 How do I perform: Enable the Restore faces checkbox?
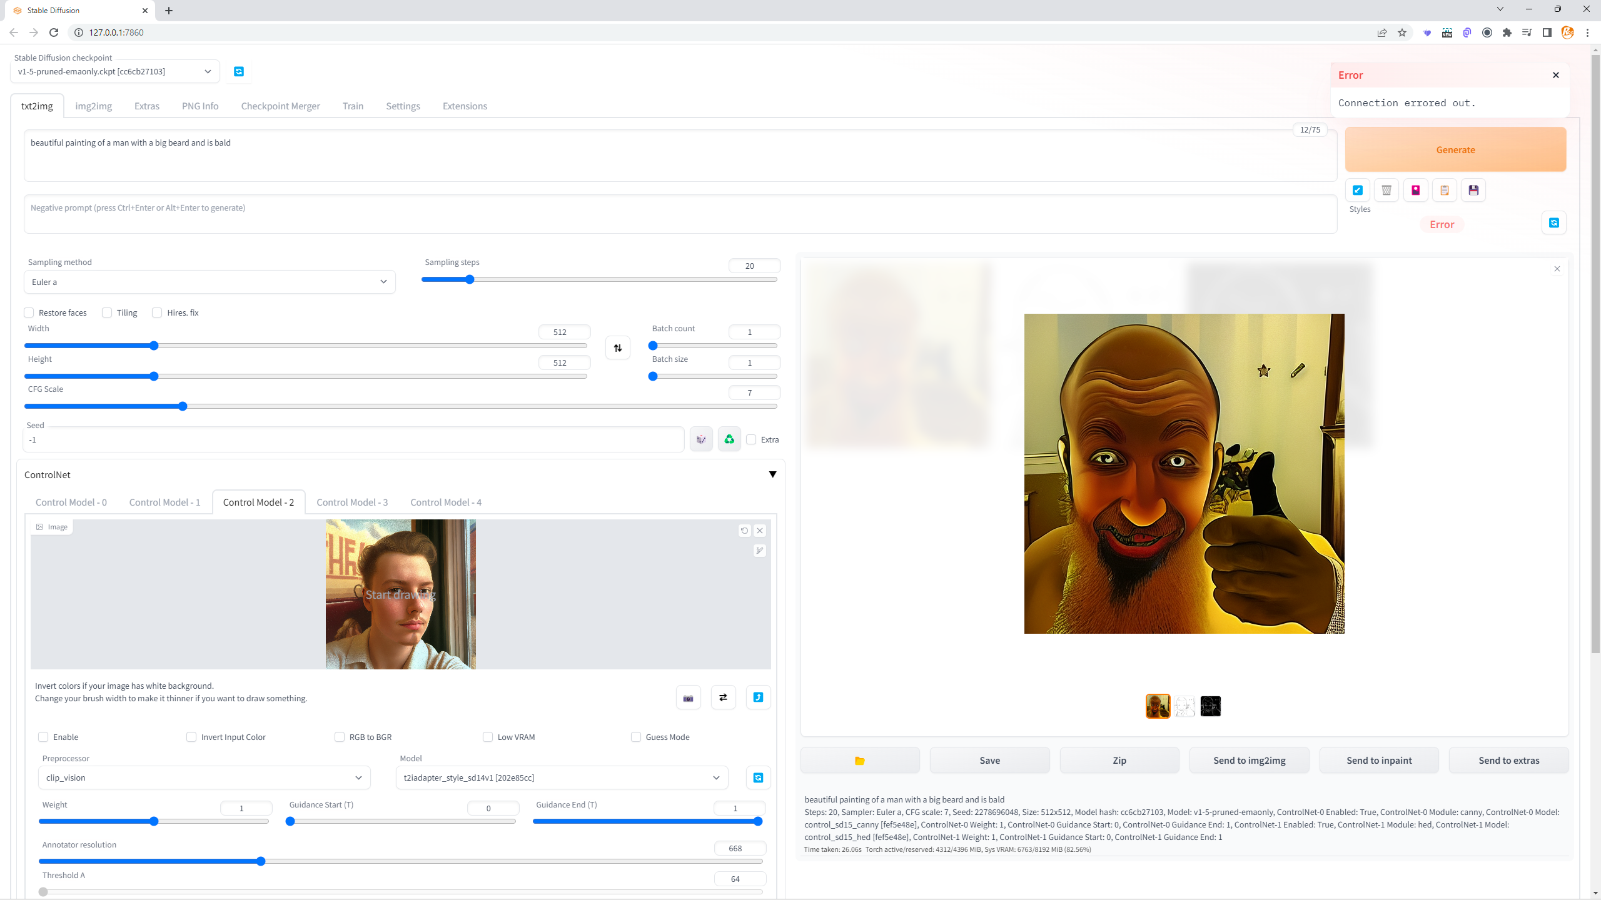tap(29, 312)
